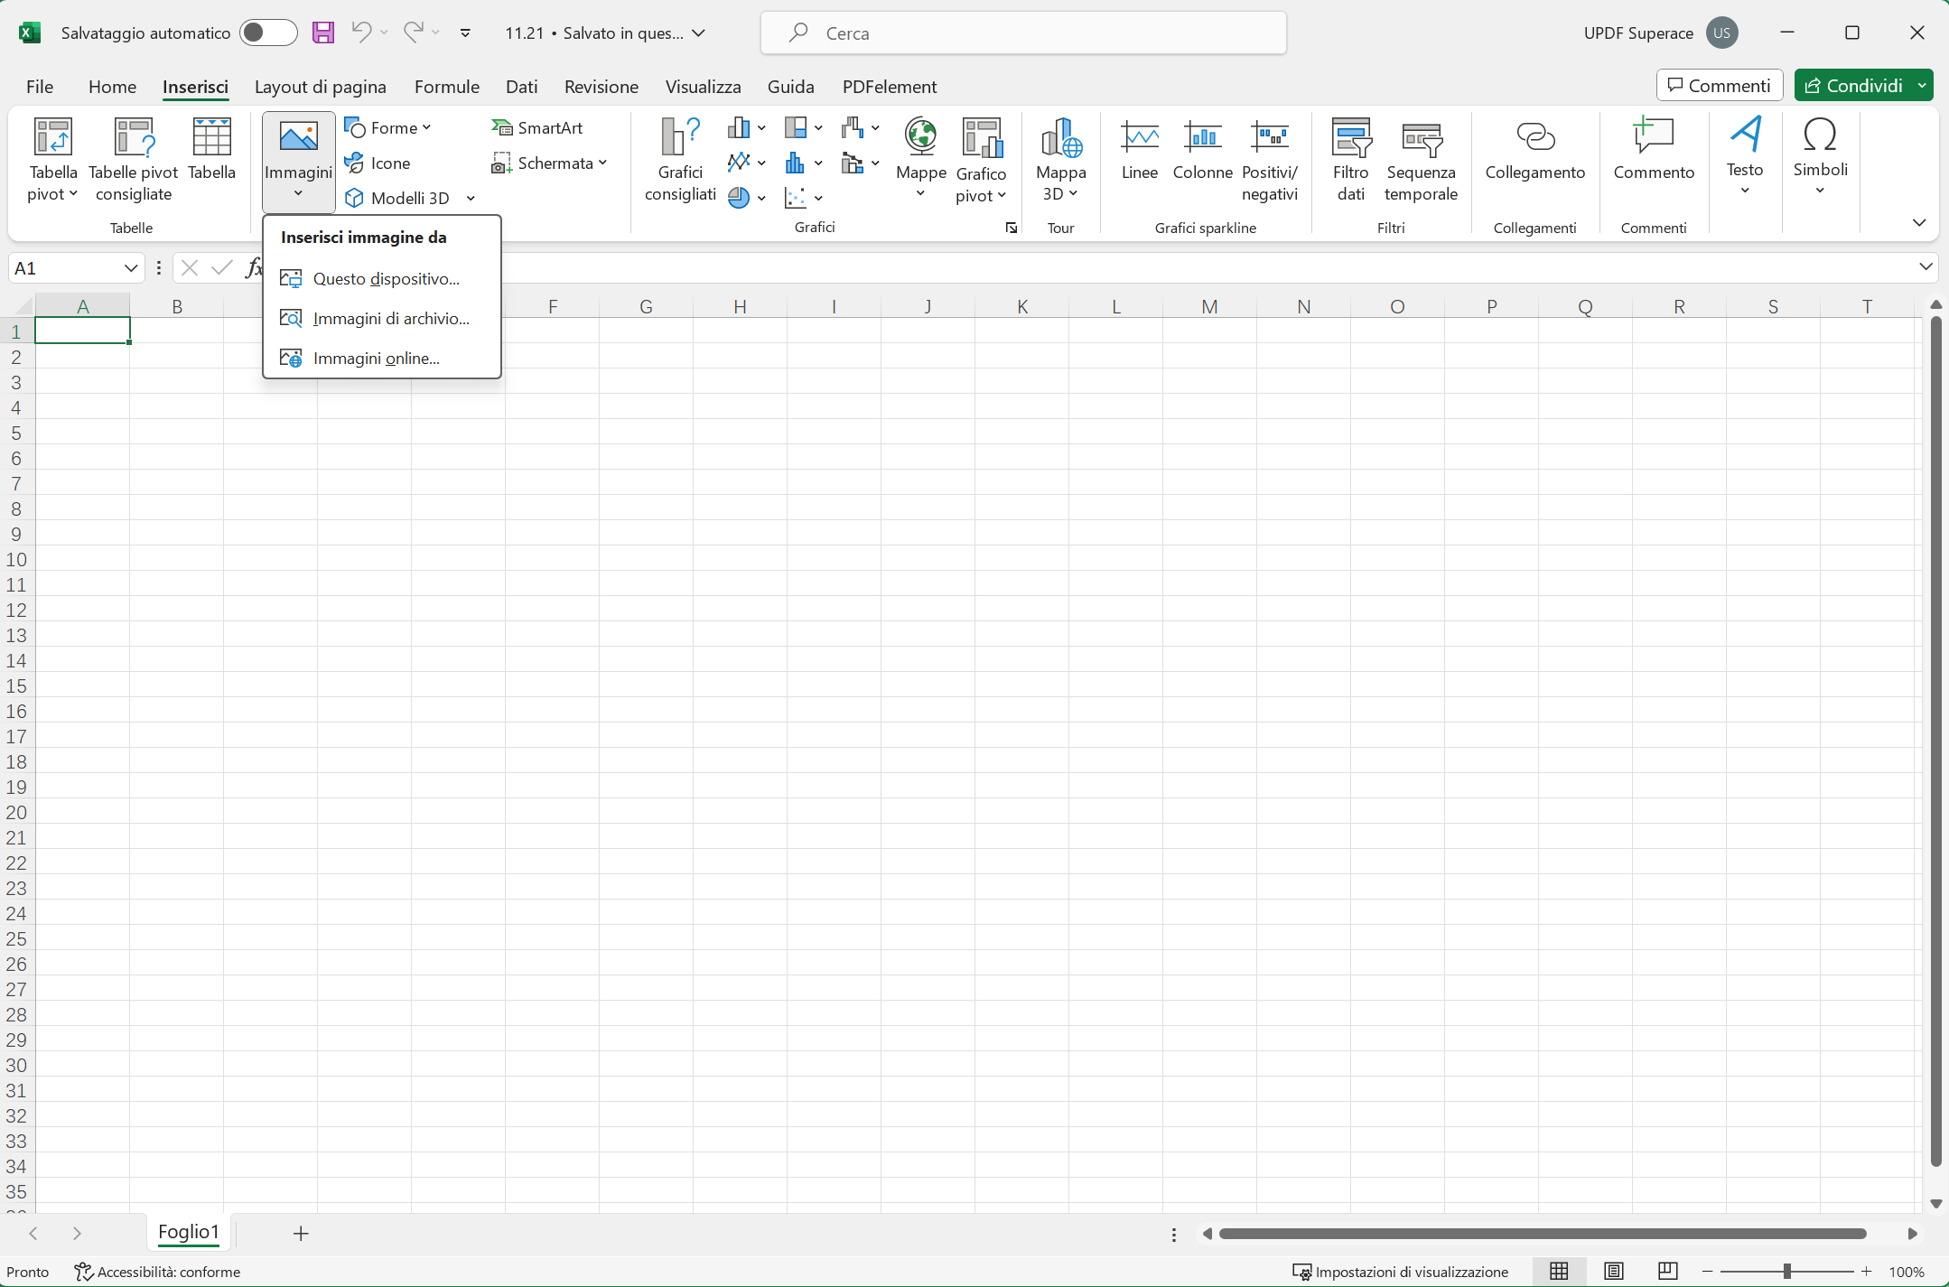This screenshot has width=1949, height=1287.
Task: Choose Immagini online... option
Action: coord(382,359)
